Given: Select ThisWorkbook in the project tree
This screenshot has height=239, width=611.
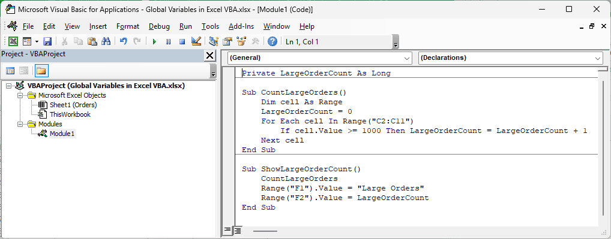Looking at the screenshot, I should (70, 114).
